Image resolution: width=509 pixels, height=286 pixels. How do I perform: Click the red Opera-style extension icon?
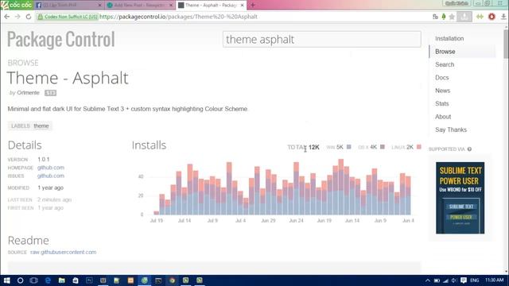[492, 17]
